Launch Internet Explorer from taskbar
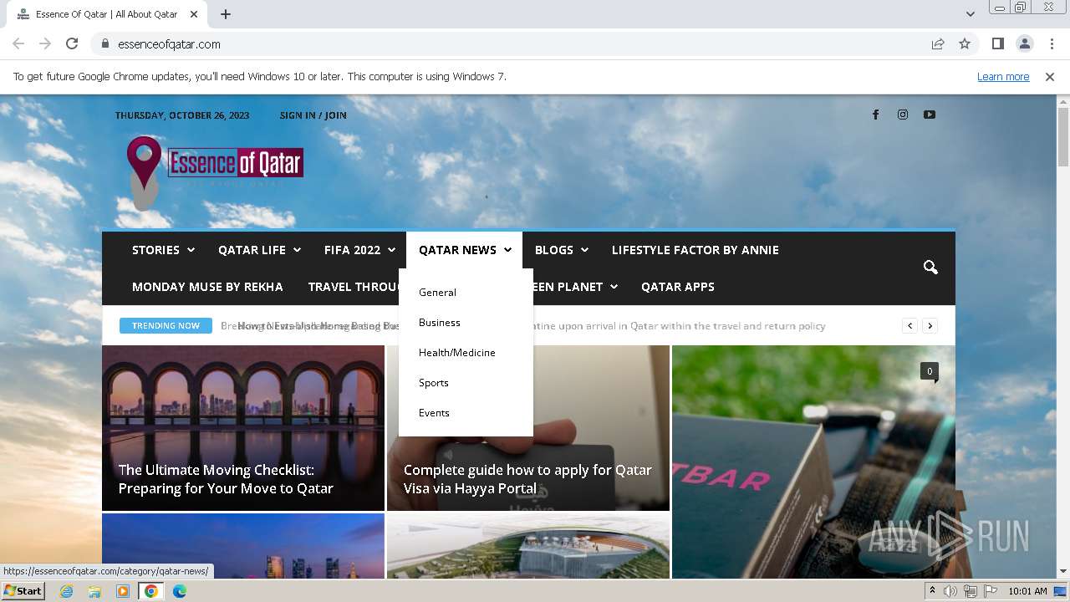Image resolution: width=1070 pixels, height=602 pixels. point(66,591)
